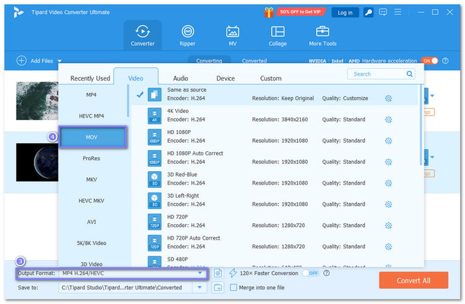Toggle Hardware acceleration switch
465x304 pixels.
pyautogui.click(x=430, y=60)
